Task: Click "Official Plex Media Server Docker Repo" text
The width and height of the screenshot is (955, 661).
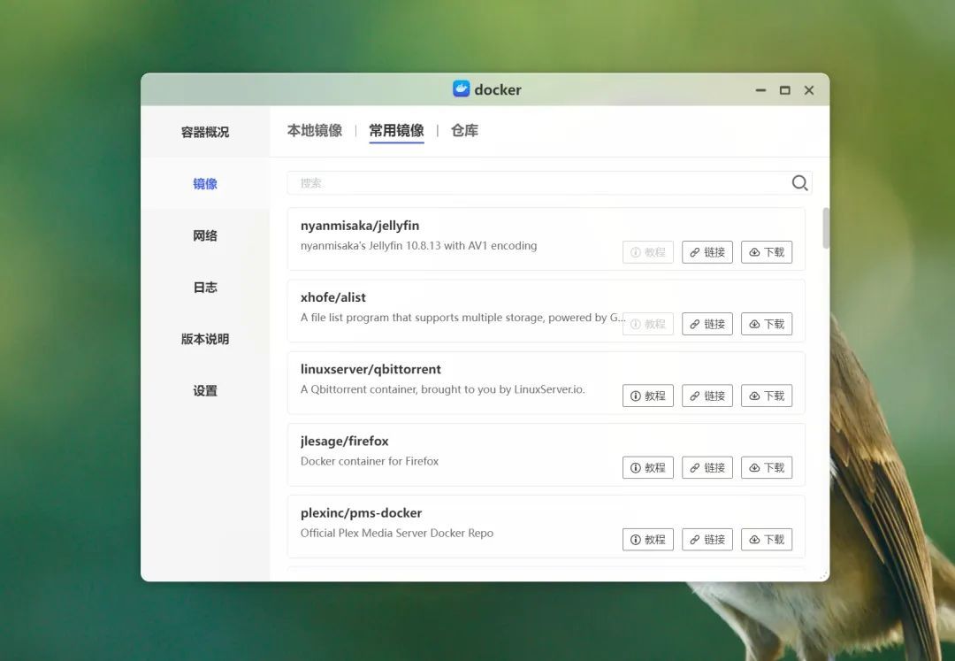Action: click(x=397, y=533)
